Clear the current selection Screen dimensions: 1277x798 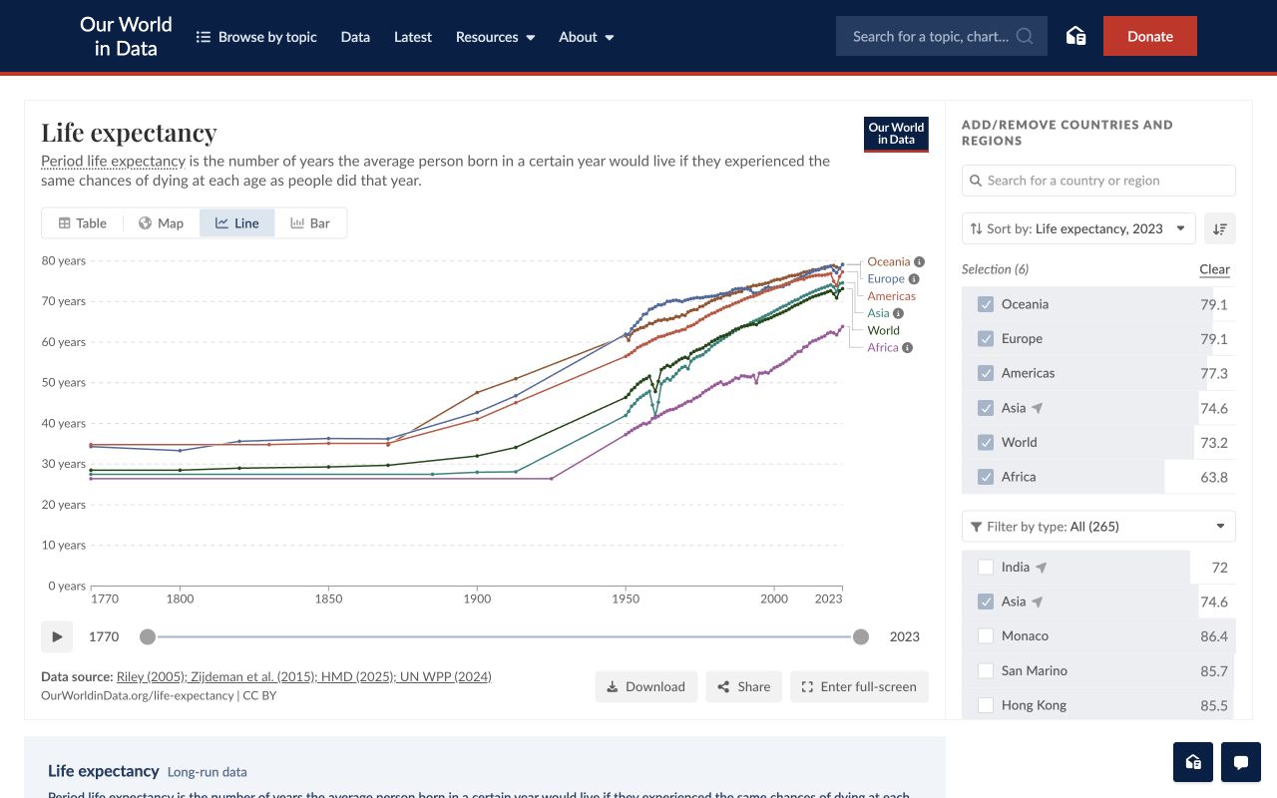[1214, 269]
